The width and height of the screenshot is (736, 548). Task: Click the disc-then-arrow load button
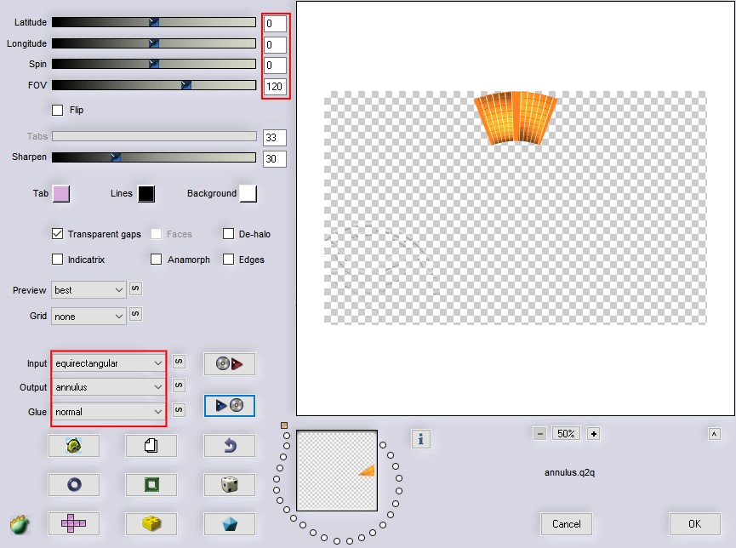[230, 364]
